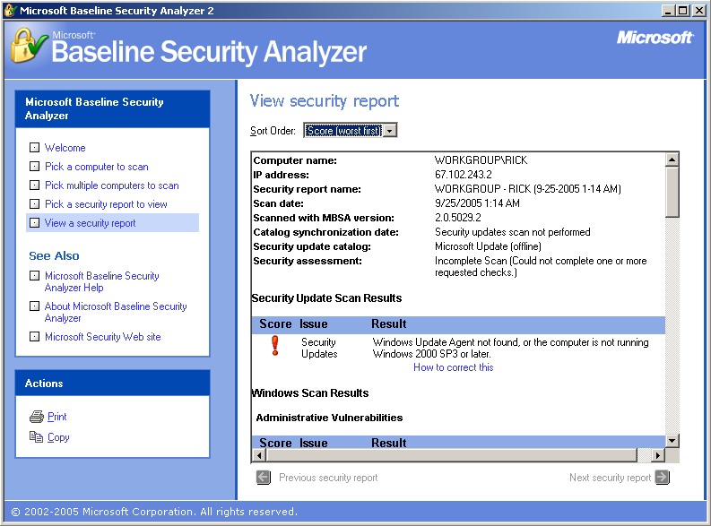The height and width of the screenshot is (526, 711).
Task: Click the report's vertical scrollbar thumb
Action: pos(672,192)
